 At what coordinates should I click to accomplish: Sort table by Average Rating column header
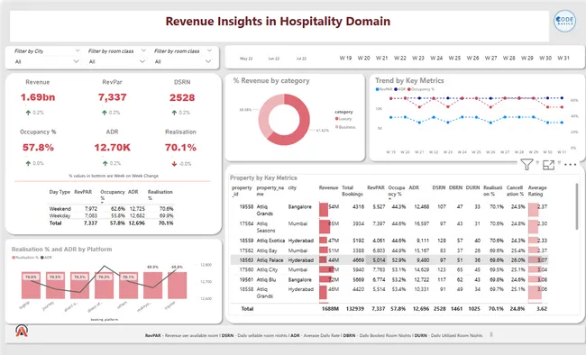[x=537, y=191]
